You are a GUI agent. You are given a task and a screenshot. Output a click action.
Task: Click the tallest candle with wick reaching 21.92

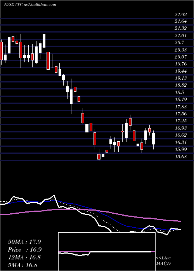(x=44, y=41)
